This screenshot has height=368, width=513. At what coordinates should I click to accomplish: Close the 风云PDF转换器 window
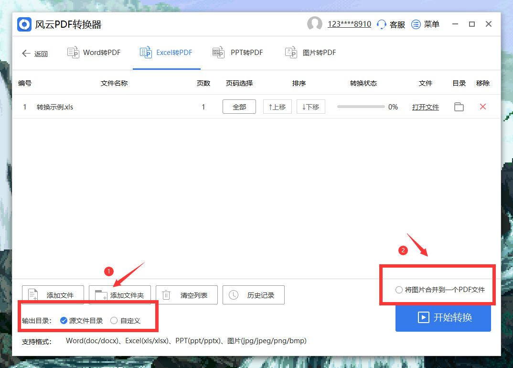point(489,24)
